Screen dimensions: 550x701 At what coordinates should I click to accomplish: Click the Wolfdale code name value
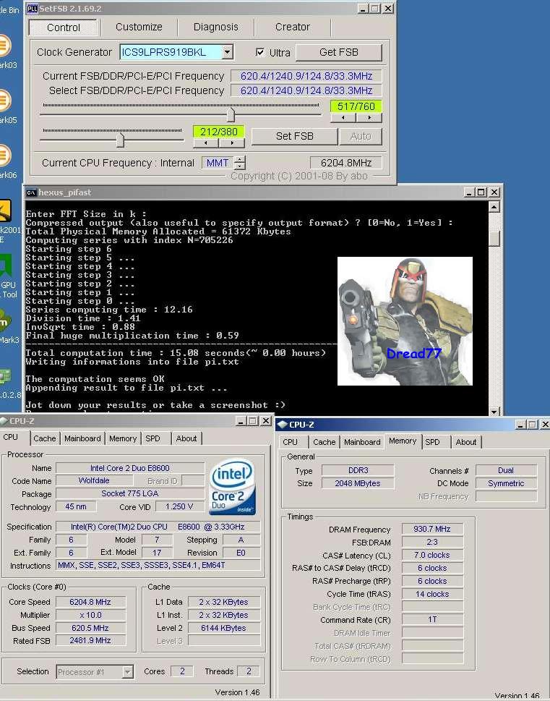tap(94, 480)
